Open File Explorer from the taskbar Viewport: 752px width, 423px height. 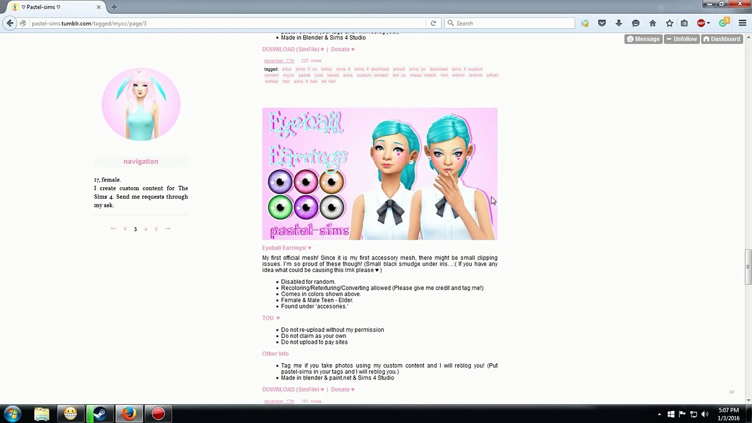click(42, 414)
